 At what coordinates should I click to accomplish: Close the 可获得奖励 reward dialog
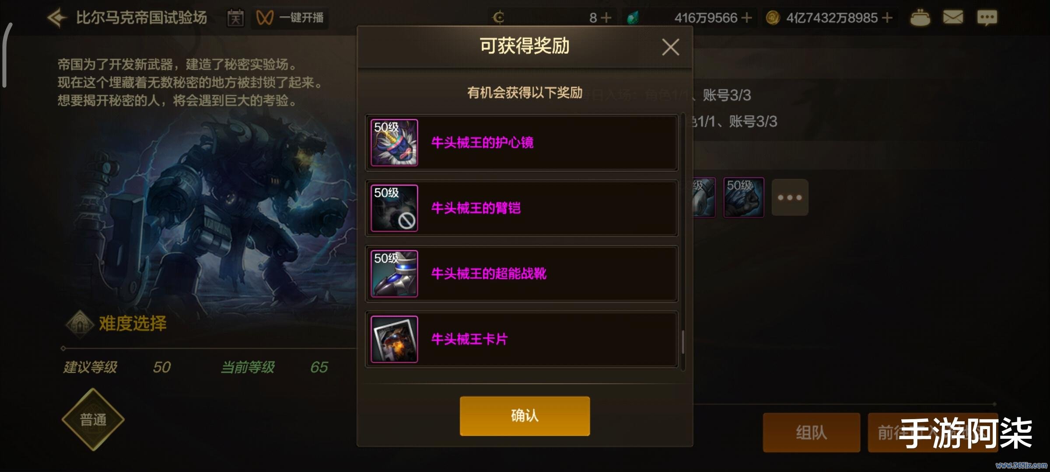(670, 47)
